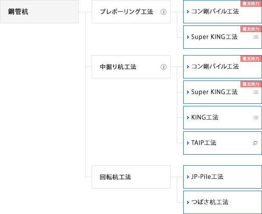
Task: Select the 鋼管杭 root box
Action: (39, 11)
